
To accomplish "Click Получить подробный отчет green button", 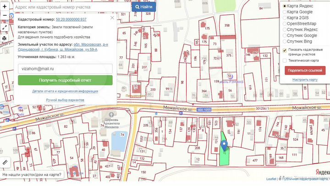I will click(x=65, y=80).
